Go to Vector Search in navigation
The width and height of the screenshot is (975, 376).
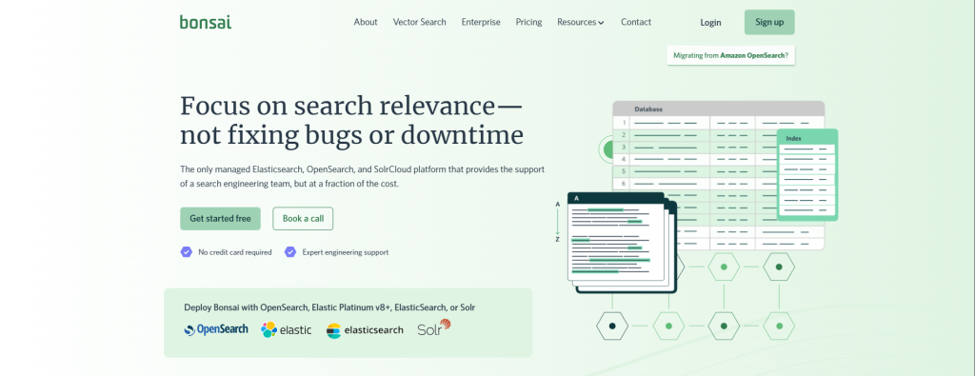419,22
